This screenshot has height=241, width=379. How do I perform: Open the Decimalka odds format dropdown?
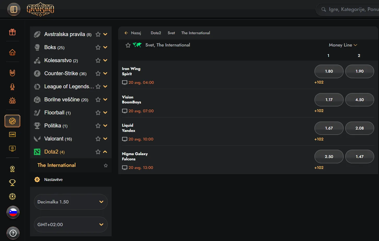71,202
